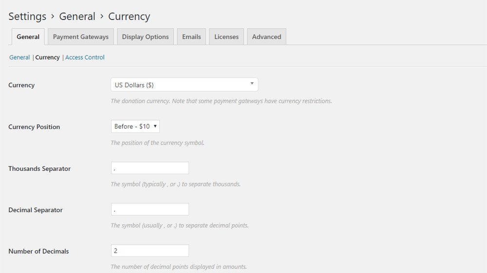
Task: Click the 'Settings › General › Currency' page heading
Action: (x=79, y=17)
